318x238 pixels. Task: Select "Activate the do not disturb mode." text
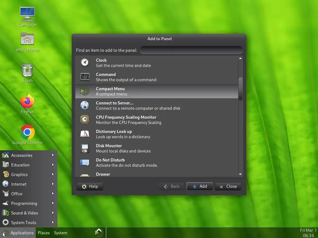pyautogui.click(x=127, y=165)
